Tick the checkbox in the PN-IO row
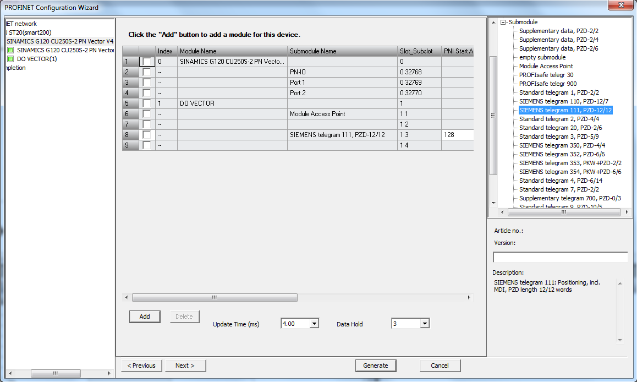 [147, 72]
